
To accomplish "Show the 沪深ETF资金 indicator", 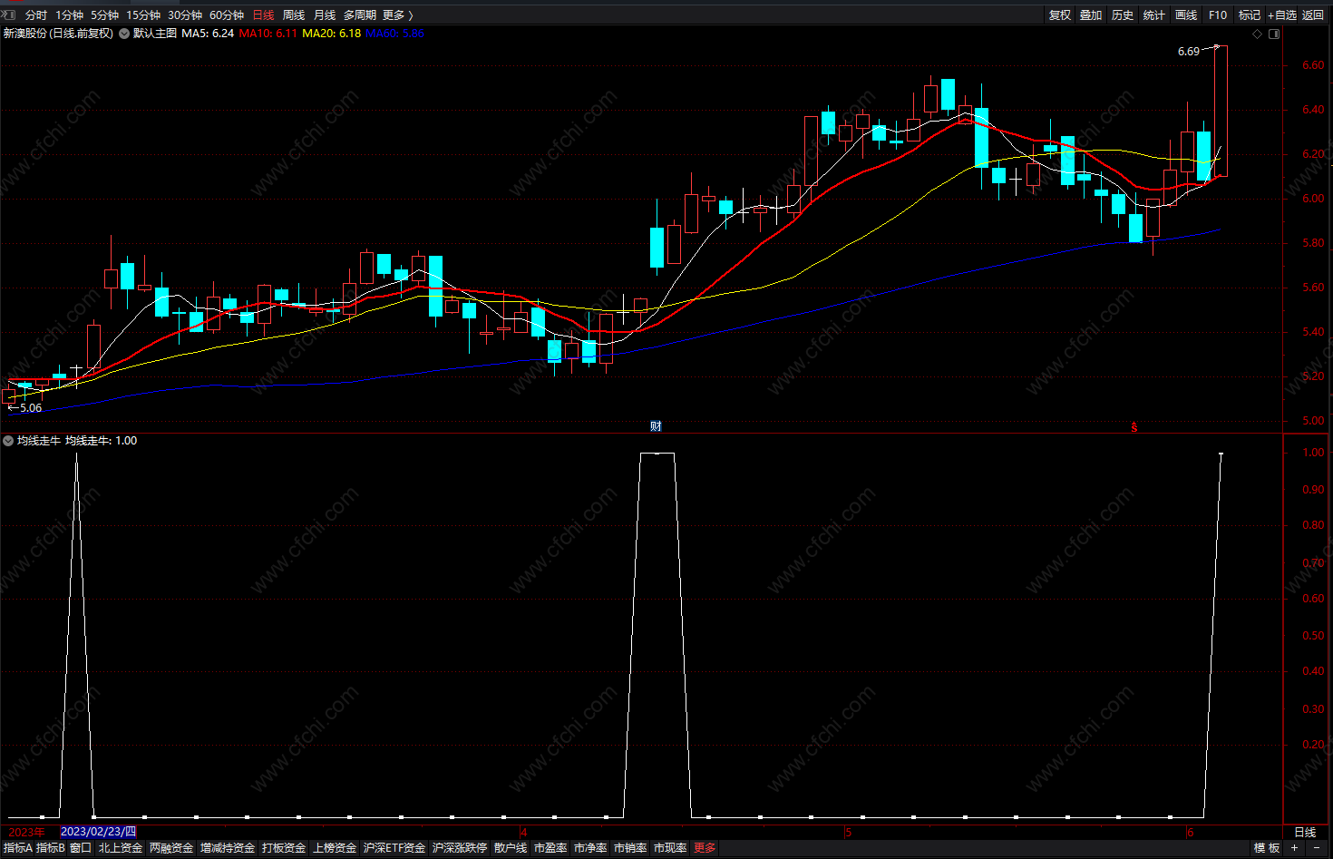I will [x=394, y=848].
